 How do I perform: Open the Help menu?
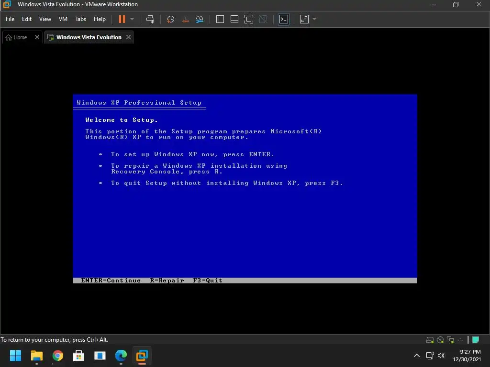point(100,19)
